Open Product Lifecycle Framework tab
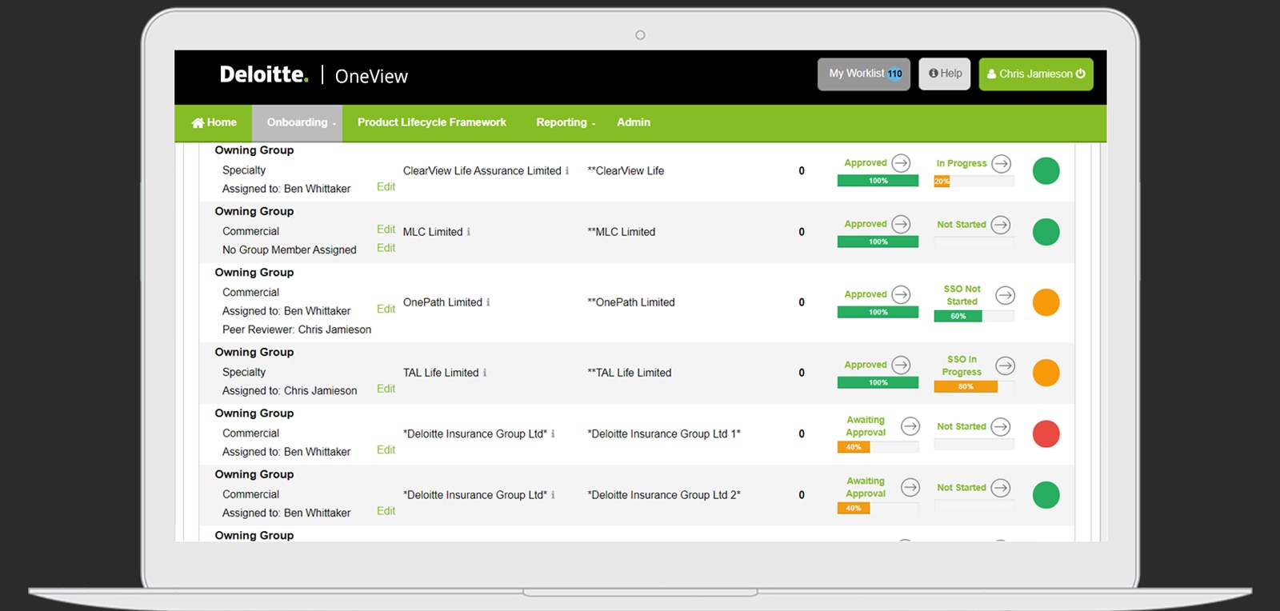 431,122
